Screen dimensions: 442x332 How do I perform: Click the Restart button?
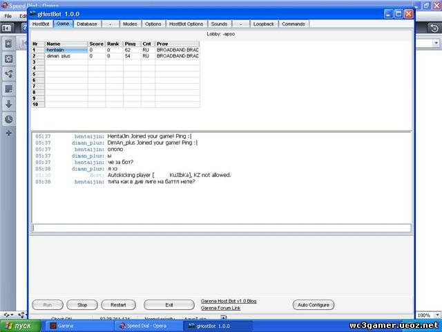(x=118, y=305)
